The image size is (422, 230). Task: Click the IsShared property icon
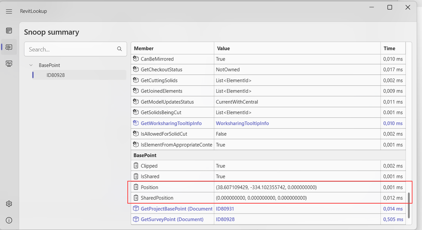tap(136, 176)
